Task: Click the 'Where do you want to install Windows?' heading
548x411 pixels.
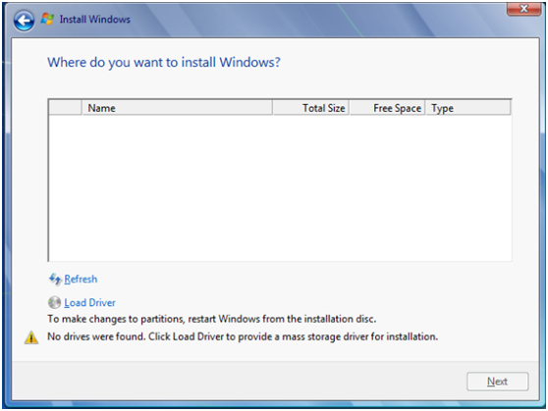Action: (164, 63)
